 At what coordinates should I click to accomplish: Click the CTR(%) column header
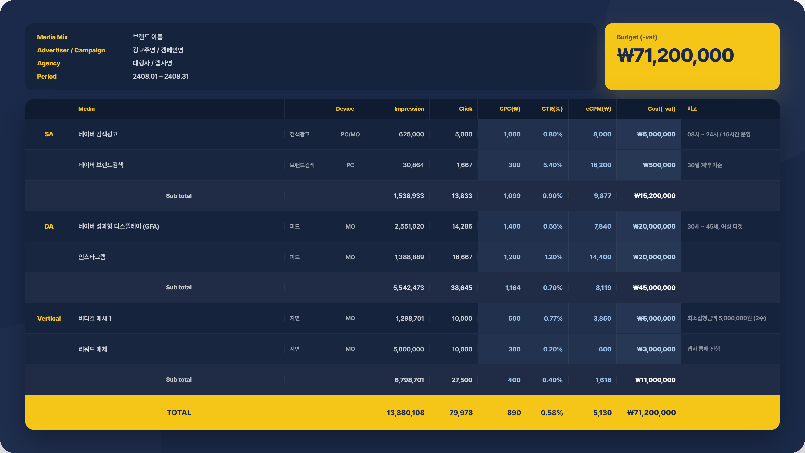tap(552, 109)
